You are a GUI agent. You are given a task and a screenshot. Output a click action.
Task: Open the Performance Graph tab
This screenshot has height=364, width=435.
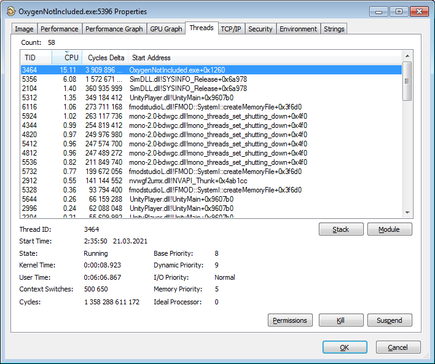click(114, 29)
